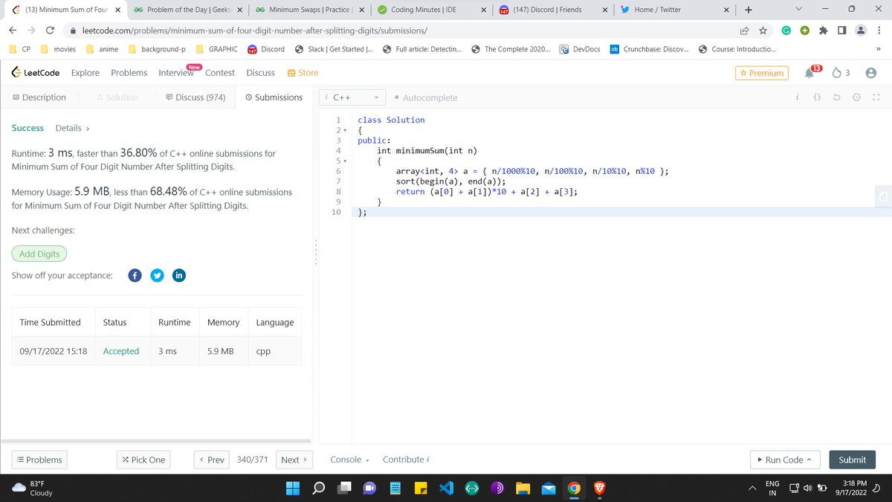
Task: Open the notifications bell
Action: (809, 73)
